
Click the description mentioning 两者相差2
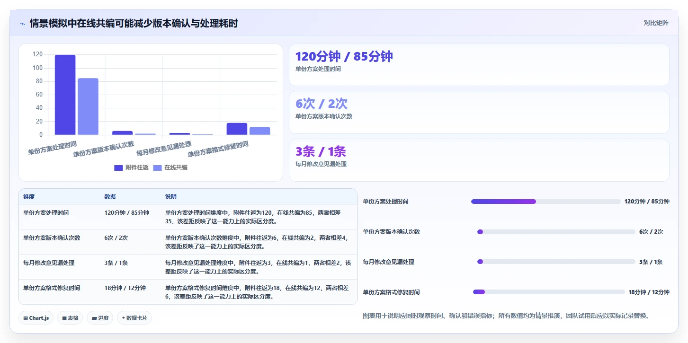[258, 267]
